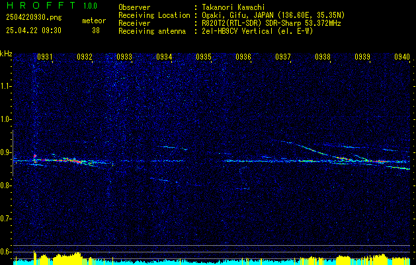The height and width of the screenshot is (265, 416).
Task: Click the 0938 time marker
Action: point(323,57)
